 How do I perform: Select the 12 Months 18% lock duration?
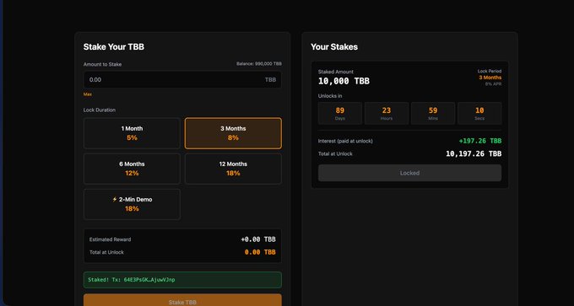pyautogui.click(x=233, y=169)
